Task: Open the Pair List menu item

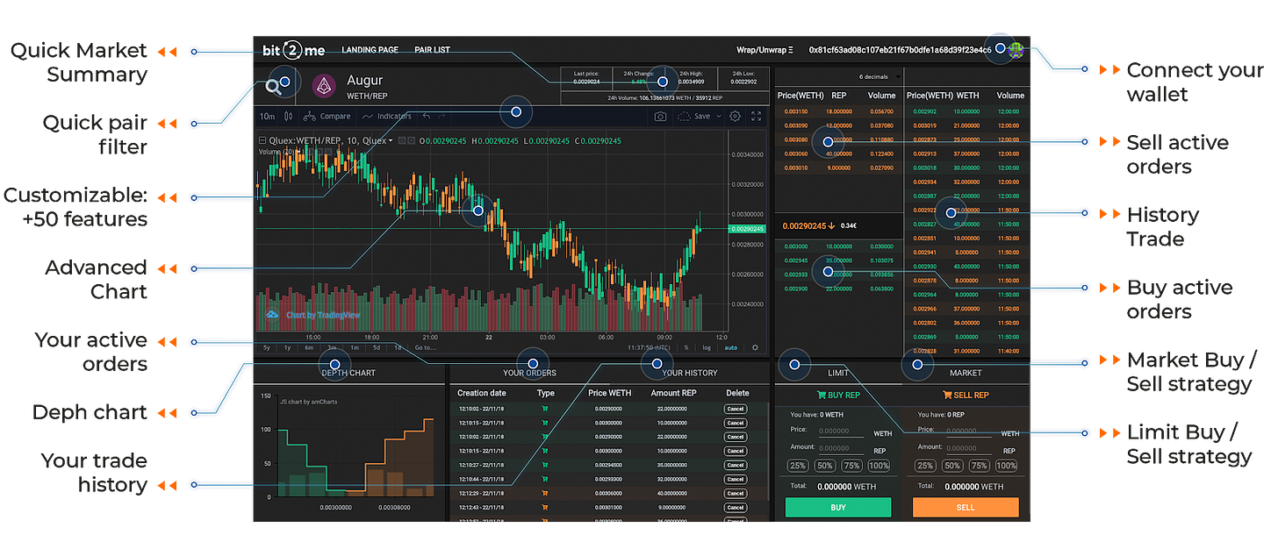Action: [x=432, y=50]
